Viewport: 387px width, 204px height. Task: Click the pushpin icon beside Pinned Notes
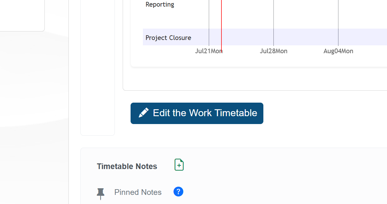(x=101, y=193)
